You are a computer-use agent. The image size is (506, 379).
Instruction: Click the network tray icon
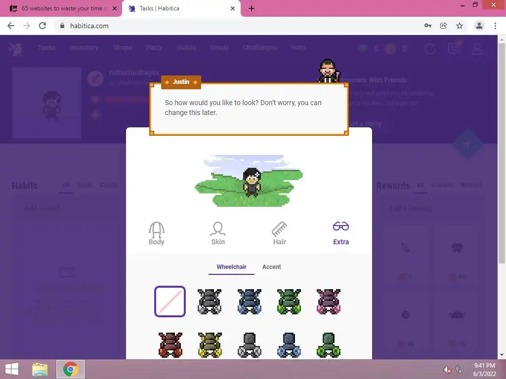[x=460, y=370]
